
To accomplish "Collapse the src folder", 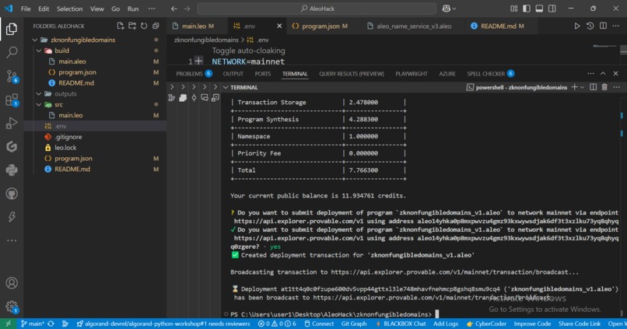I will point(39,105).
